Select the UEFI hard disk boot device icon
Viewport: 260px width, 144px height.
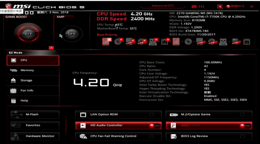[x=107, y=42]
